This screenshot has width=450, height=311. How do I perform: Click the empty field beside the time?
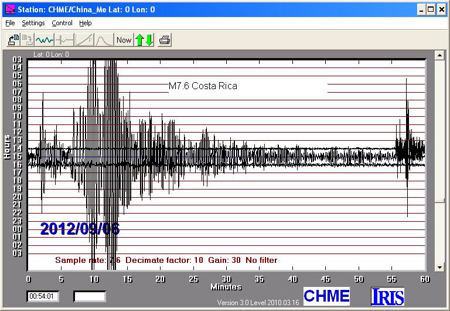pos(89,296)
